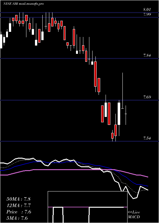
Task: Click the NYSE SBI mail.munafa.pro title text
Action: tap(23, 4)
